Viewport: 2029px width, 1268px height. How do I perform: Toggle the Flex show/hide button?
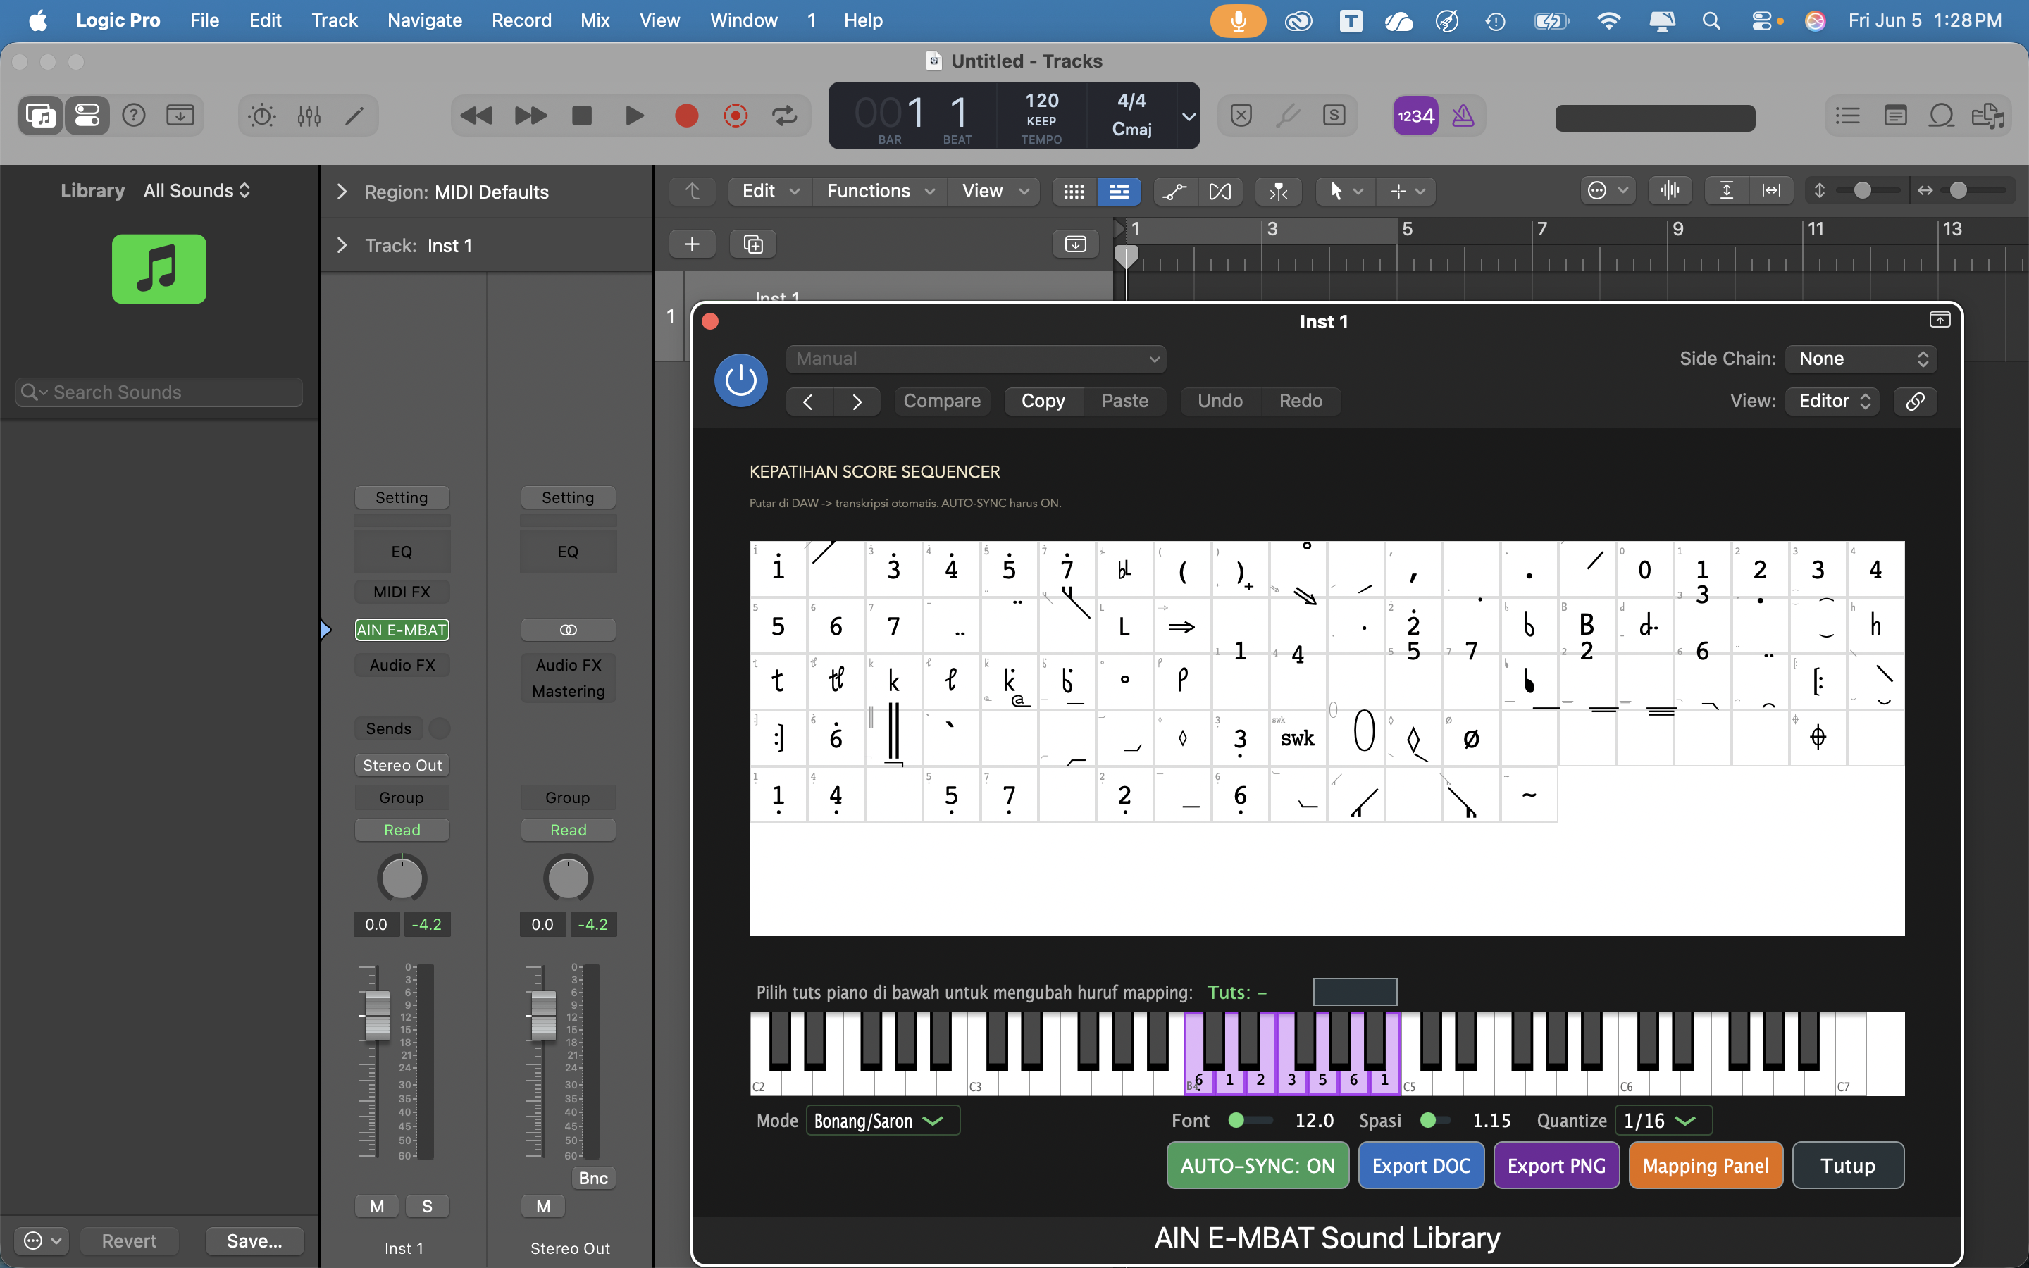pos(1221,191)
